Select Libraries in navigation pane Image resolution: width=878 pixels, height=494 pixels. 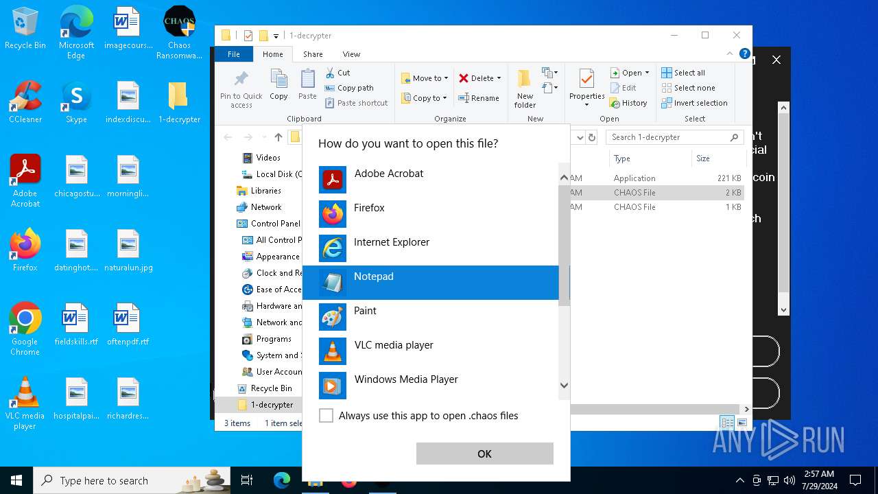(x=266, y=191)
